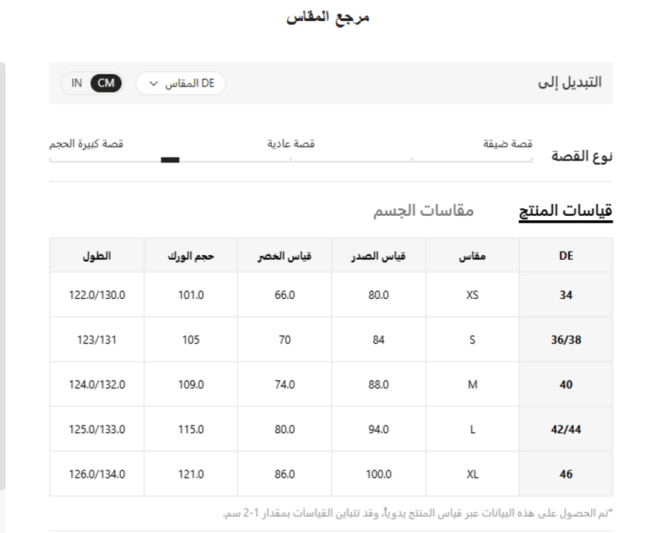The image size is (656, 533).
Task: Click the 126.0/134.0 length cell
Action: coord(97,474)
